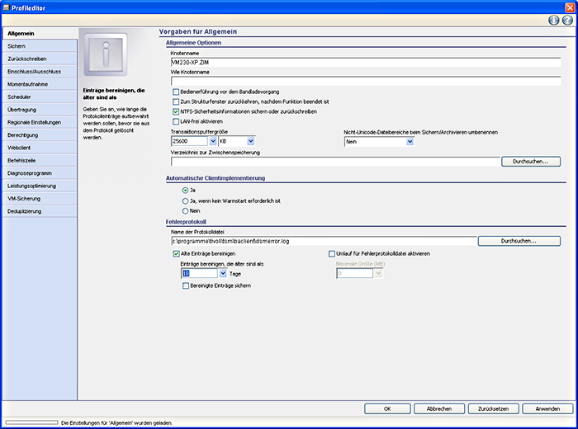The height and width of the screenshot is (429, 578).
Task: Enable LAN-frei aktivieren checkbox
Action: point(176,121)
